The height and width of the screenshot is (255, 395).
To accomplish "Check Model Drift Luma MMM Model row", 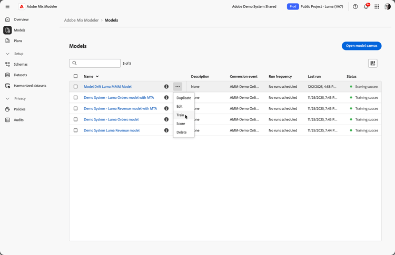I will 75,87.
